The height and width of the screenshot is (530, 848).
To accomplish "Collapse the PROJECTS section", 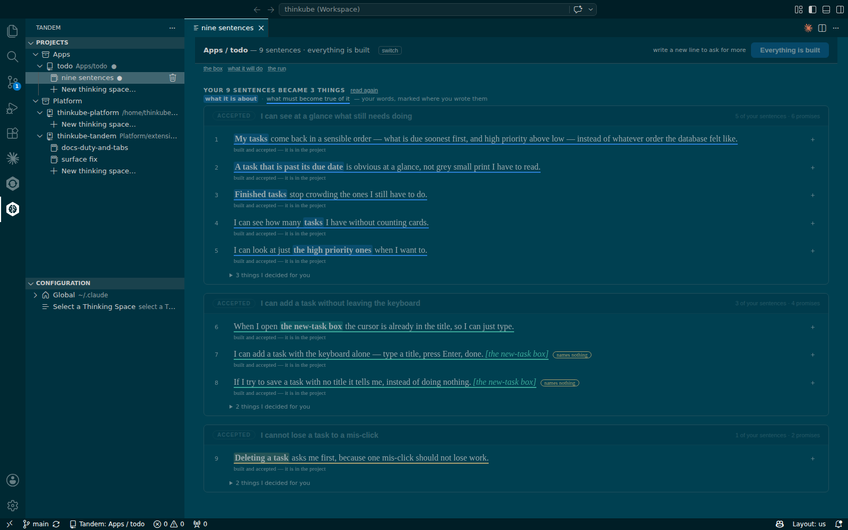I will point(31,42).
